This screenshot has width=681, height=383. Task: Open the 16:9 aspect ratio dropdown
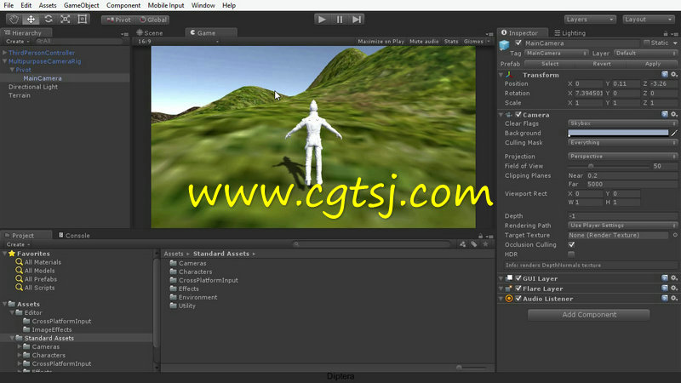tap(178, 41)
